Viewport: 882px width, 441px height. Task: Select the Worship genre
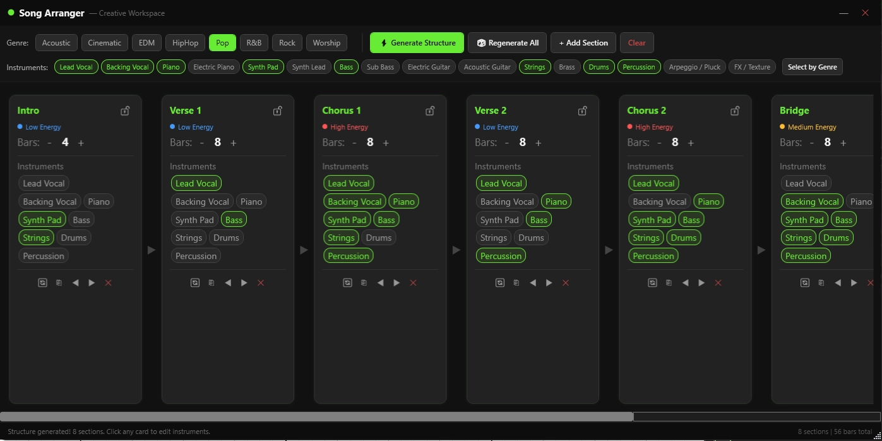click(326, 43)
